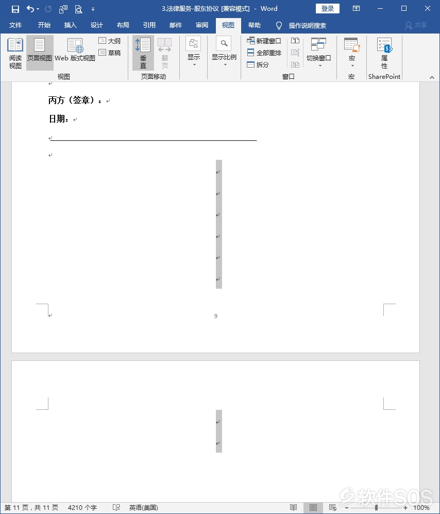Click the 第 11 页, 共 11 页 page indicator
The height and width of the screenshot is (514, 440).
(x=31, y=508)
